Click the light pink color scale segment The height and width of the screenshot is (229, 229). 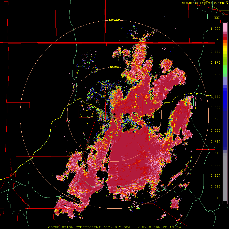pos(225,27)
